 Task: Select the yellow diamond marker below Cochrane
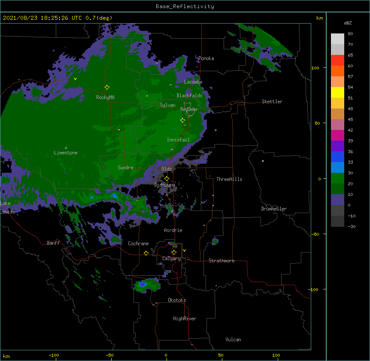[146, 253]
